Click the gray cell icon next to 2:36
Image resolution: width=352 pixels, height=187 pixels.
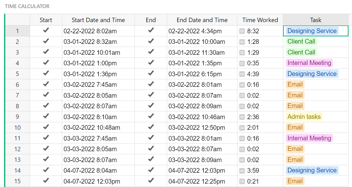pos(242,117)
